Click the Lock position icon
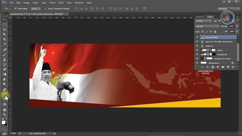 coord(211,32)
